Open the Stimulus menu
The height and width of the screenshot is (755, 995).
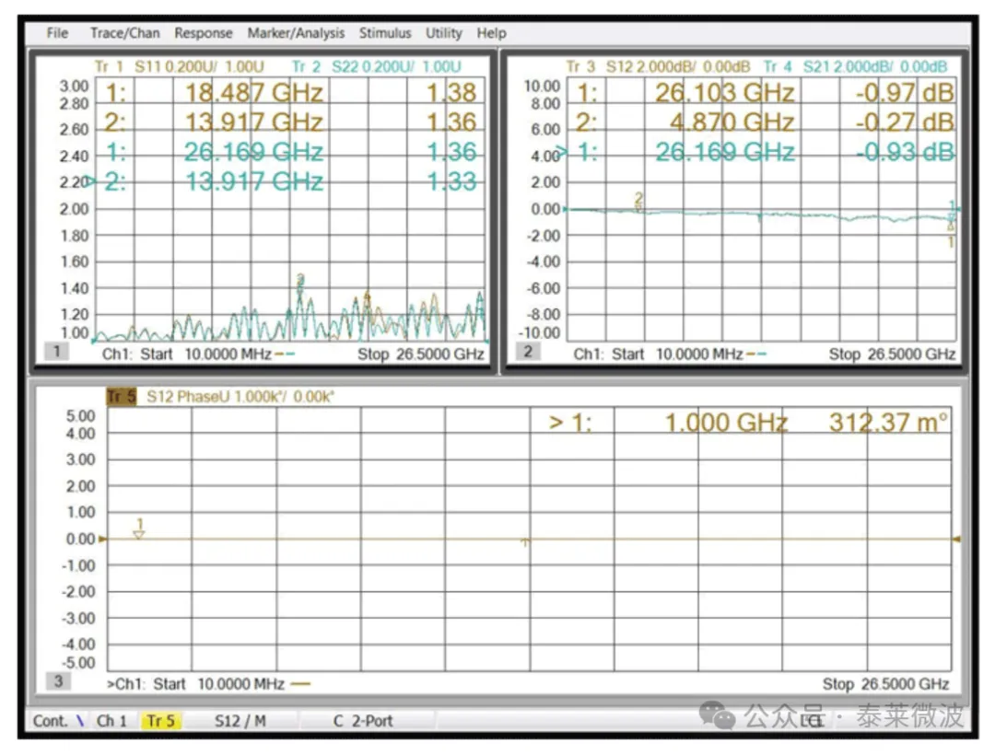point(385,33)
